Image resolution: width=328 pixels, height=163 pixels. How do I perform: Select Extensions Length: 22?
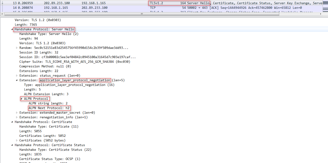tap(39, 71)
